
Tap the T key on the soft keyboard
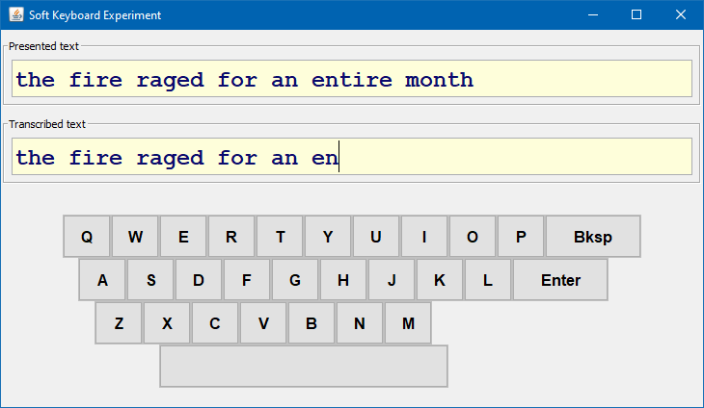[x=280, y=237]
